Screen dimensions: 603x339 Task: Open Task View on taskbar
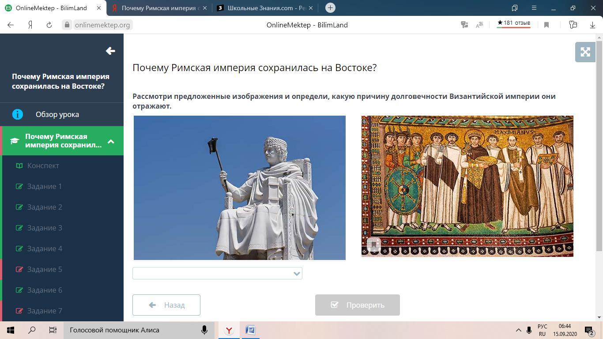click(x=53, y=330)
